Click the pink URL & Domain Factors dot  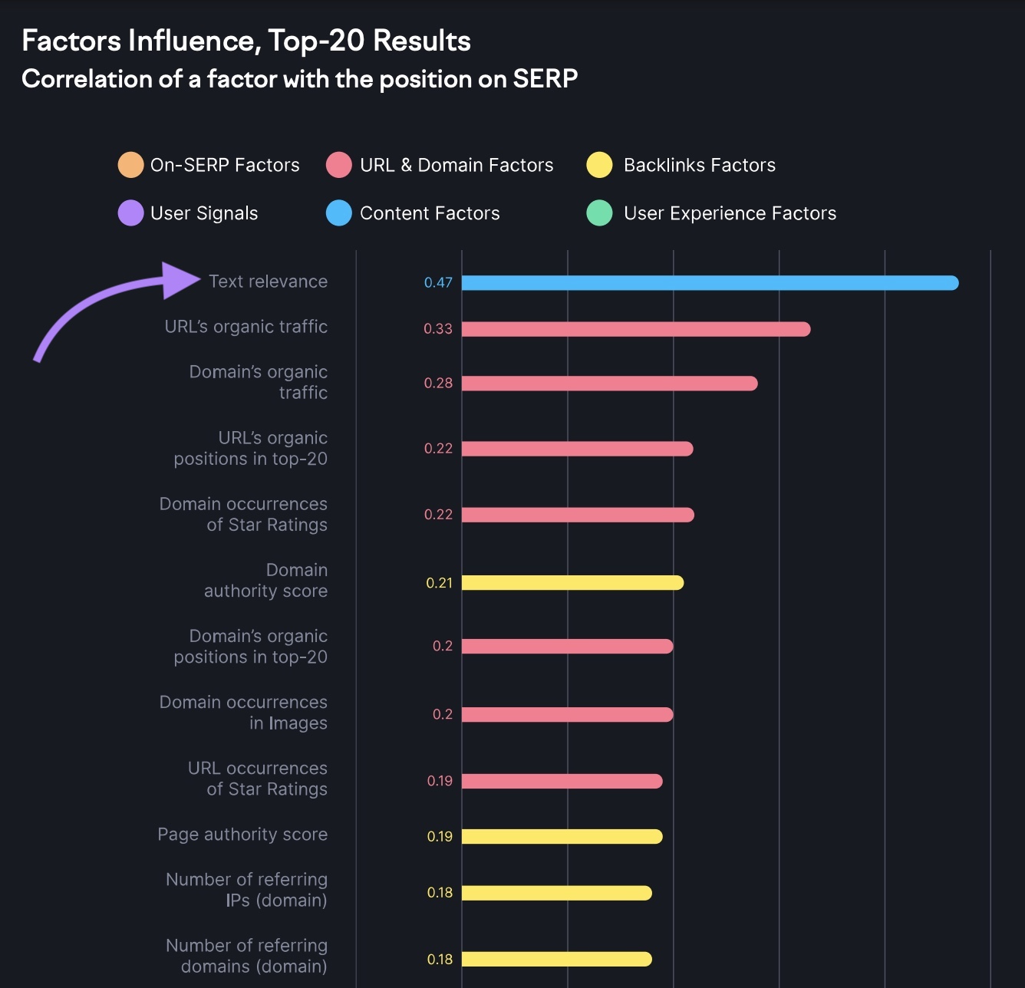click(x=338, y=165)
